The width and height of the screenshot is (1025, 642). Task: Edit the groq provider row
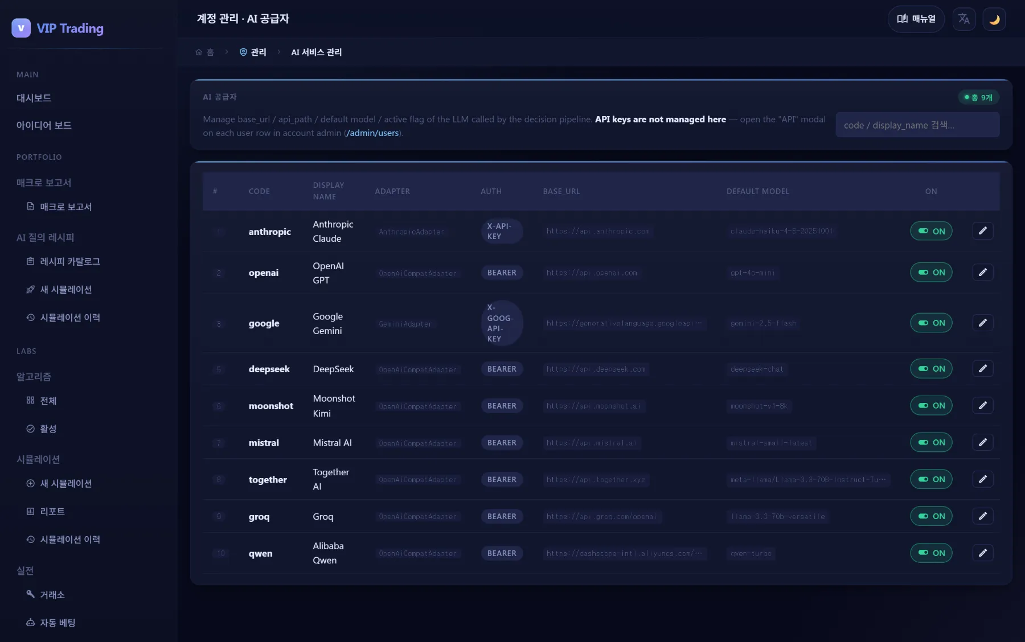click(x=983, y=516)
